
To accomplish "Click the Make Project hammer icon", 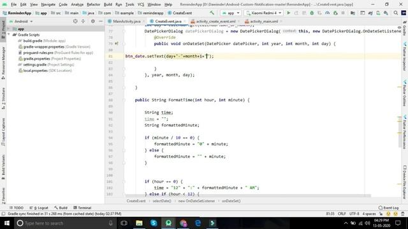I will (x=212, y=13).
